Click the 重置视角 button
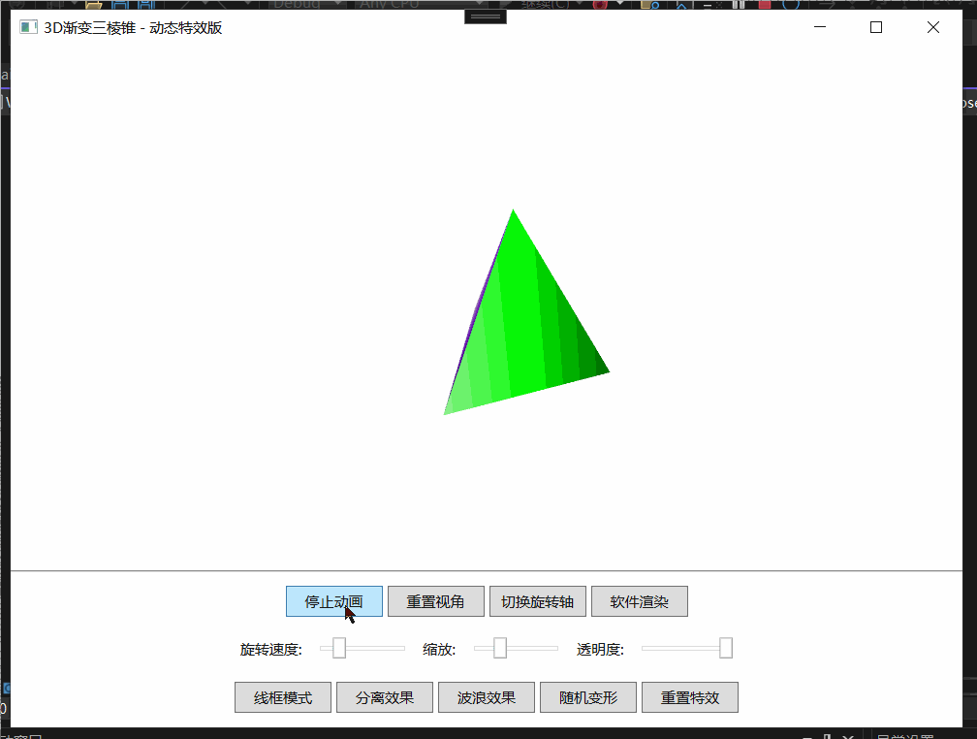 (x=435, y=601)
